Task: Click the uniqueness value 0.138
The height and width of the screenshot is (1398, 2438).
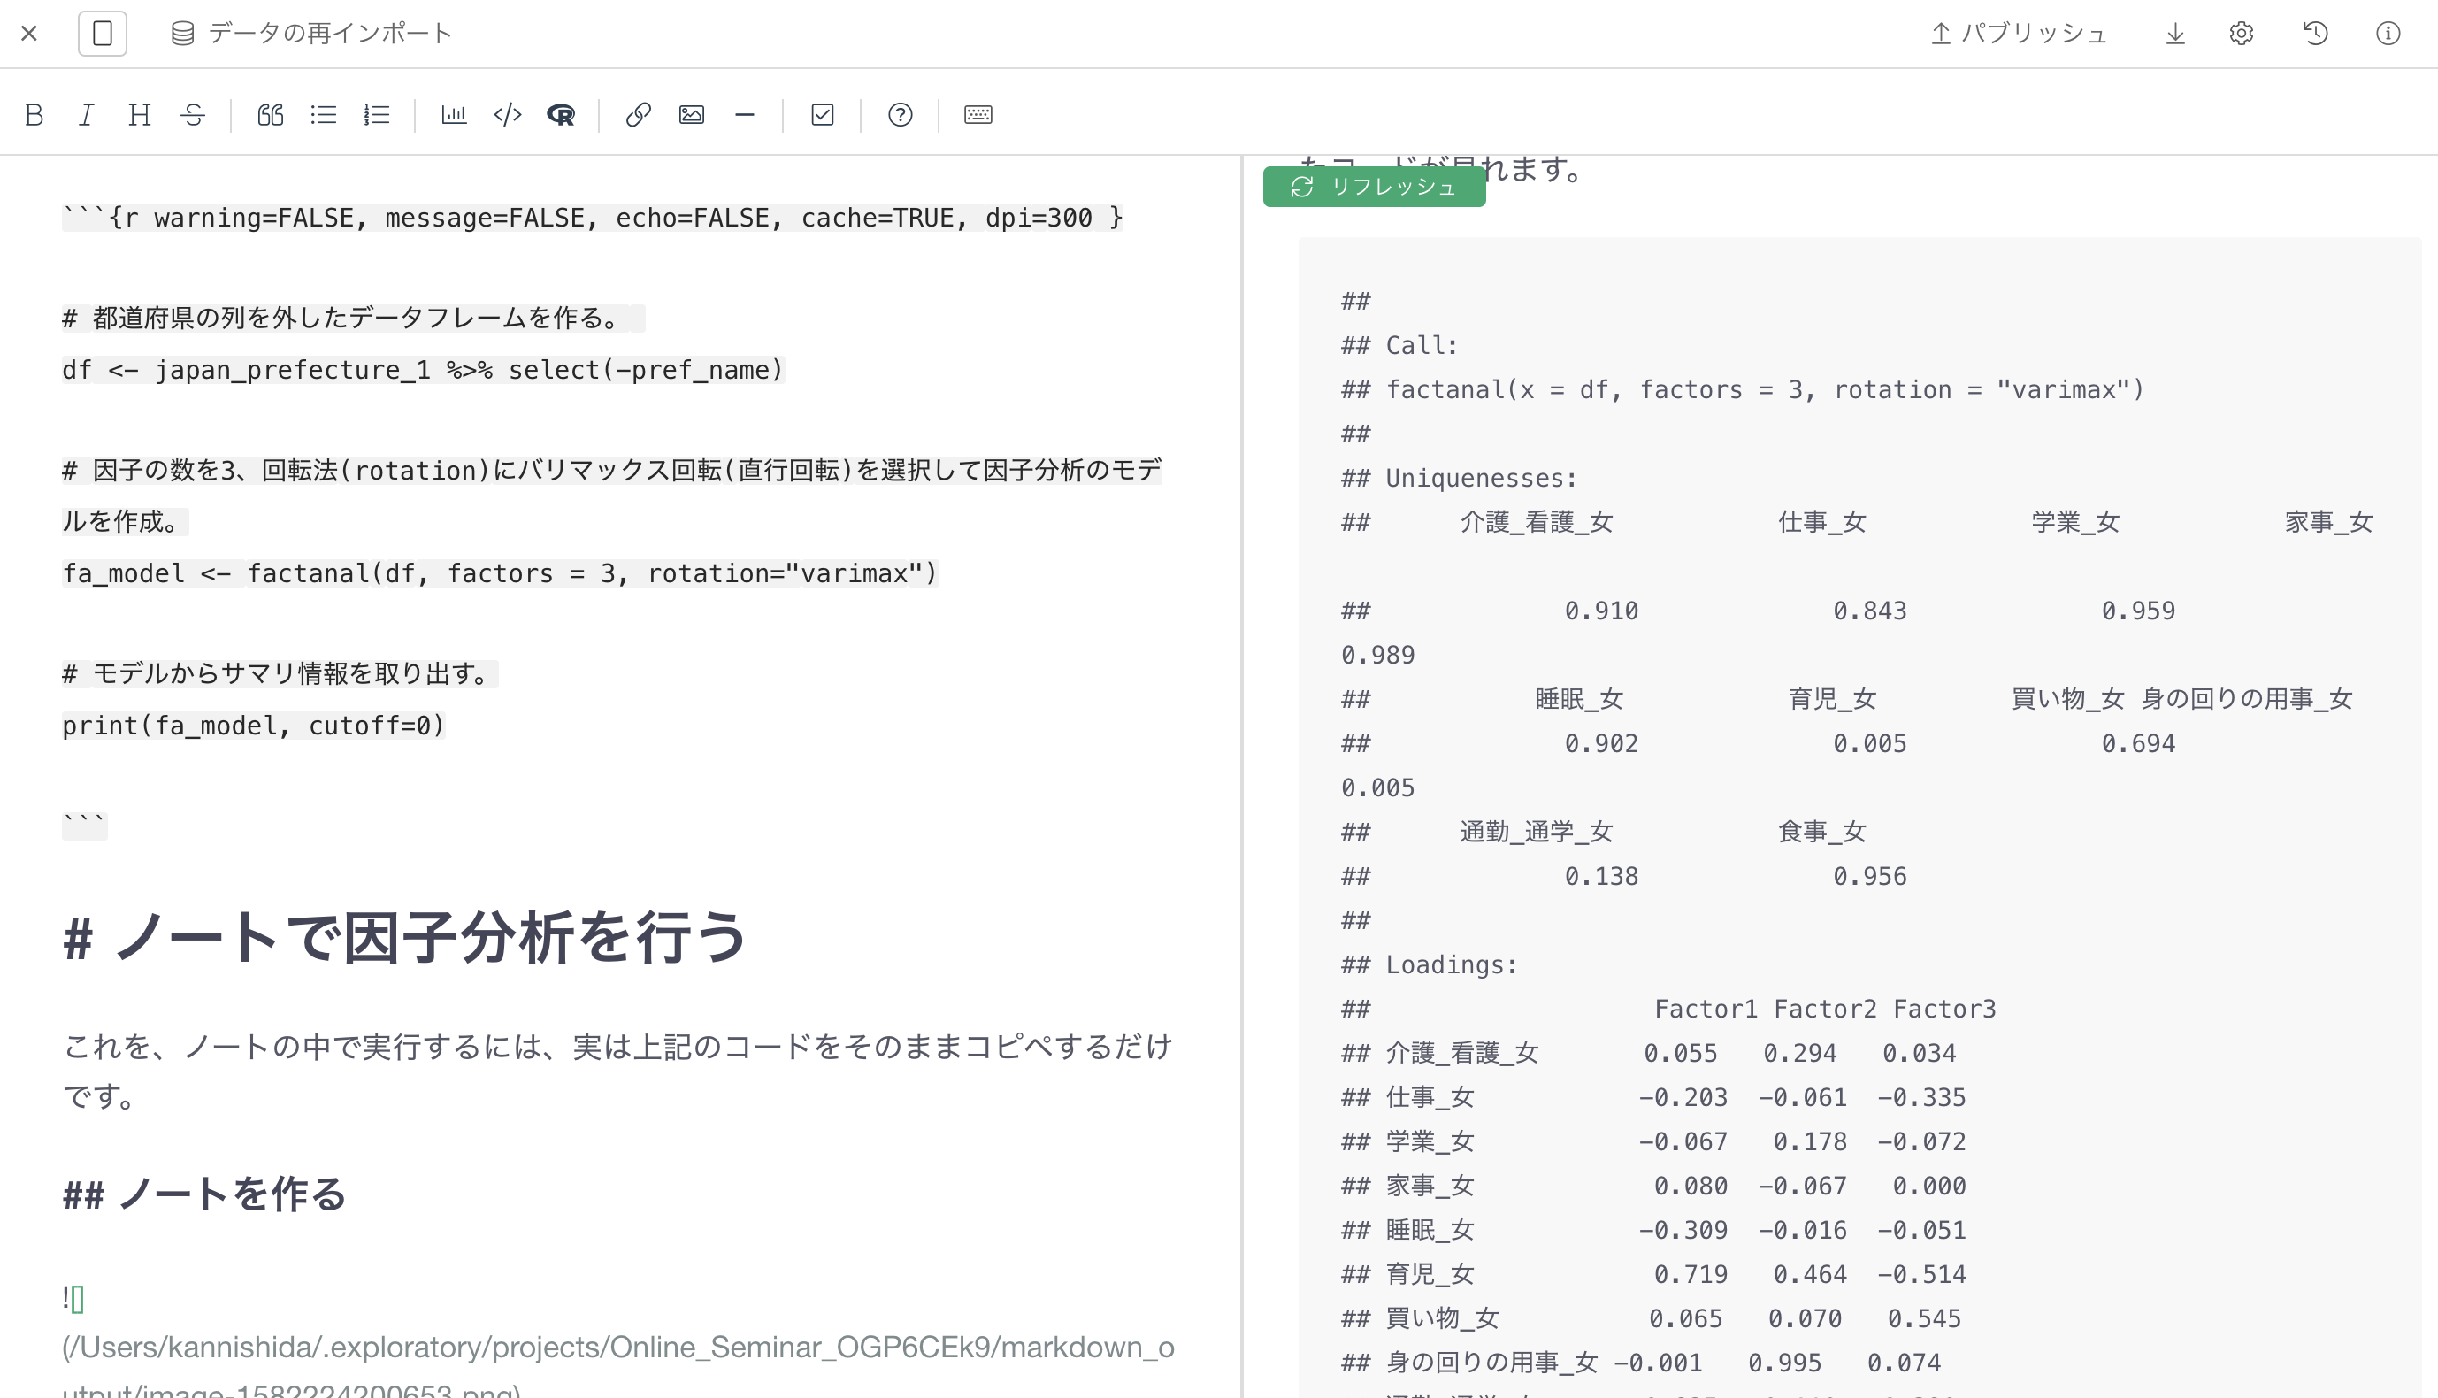Action: [x=1601, y=878]
